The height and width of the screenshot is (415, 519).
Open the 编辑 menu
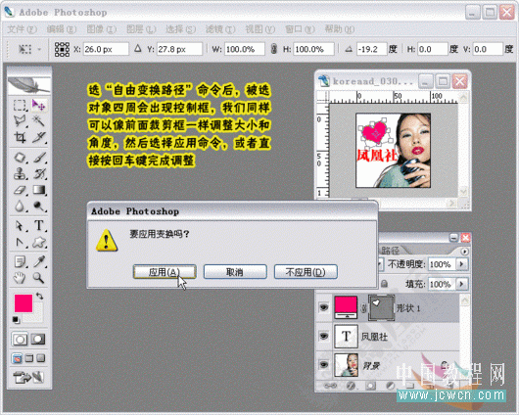pyautogui.click(x=62, y=29)
